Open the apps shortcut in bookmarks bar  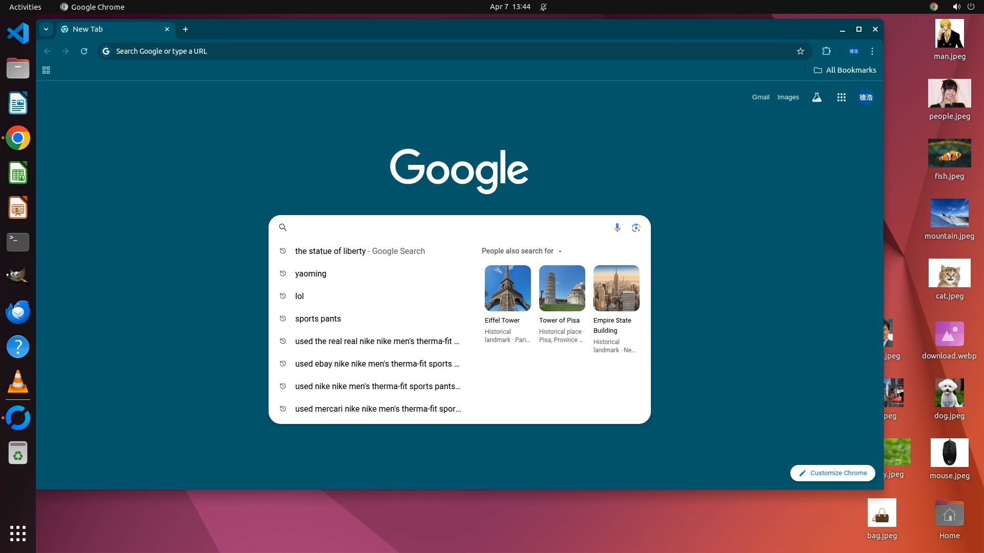(x=46, y=70)
